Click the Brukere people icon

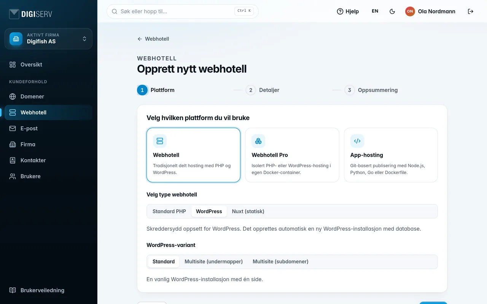(x=13, y=176)
